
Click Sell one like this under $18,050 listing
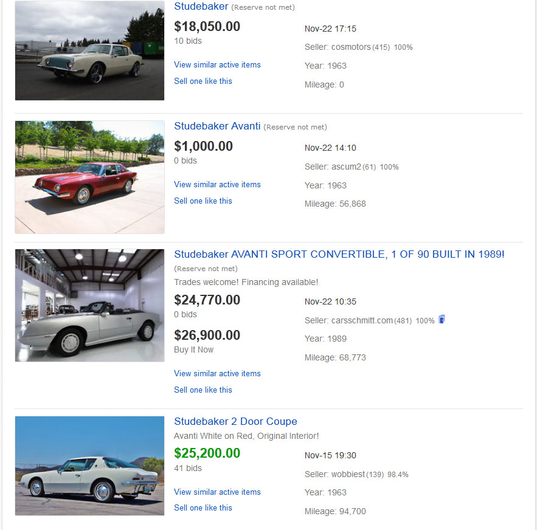pyautogui.click(x=203, y=81)
